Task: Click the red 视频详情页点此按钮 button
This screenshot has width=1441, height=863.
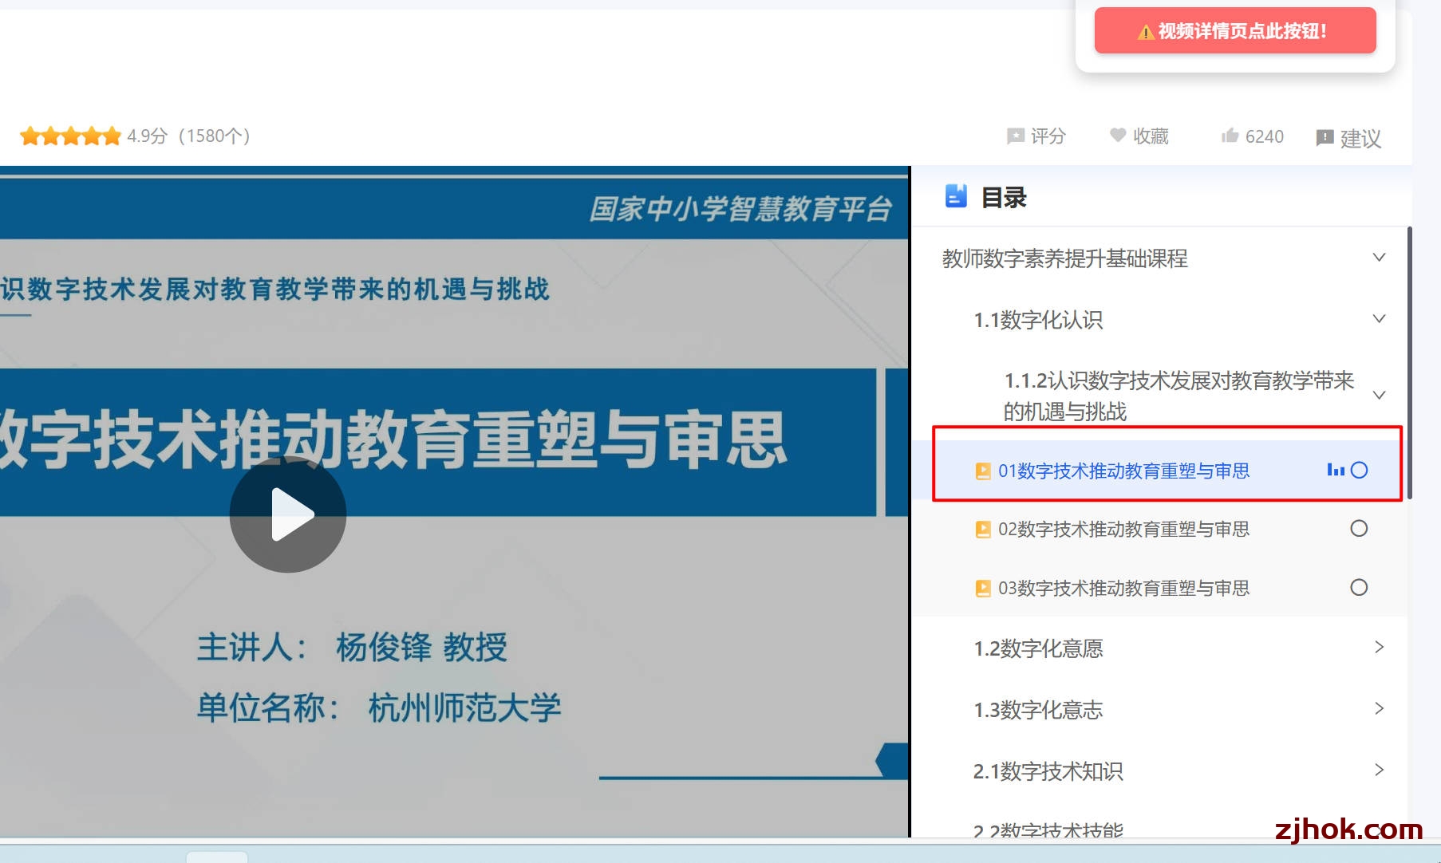Action: coord(1235,31)
